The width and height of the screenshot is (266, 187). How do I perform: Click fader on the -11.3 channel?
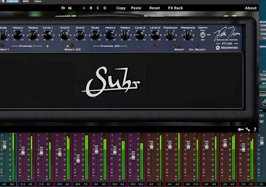(x=23, y=151)
